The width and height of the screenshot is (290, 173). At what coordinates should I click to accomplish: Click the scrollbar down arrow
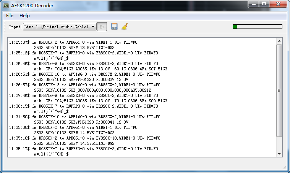coord(279,154)
